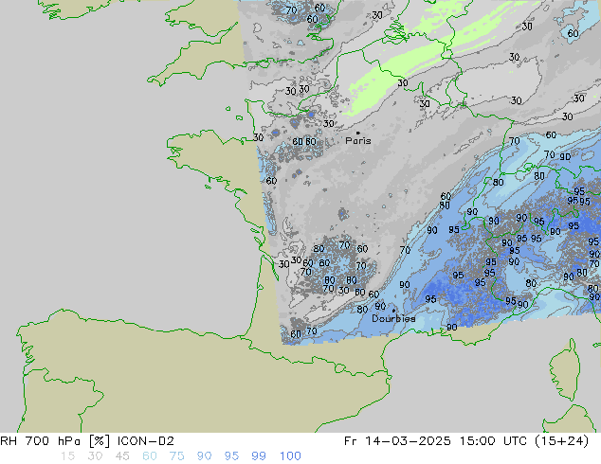601x464 pixels.
Task: Click the 90 contour label left of Dourbies
Action: click(x=380, y=306)
